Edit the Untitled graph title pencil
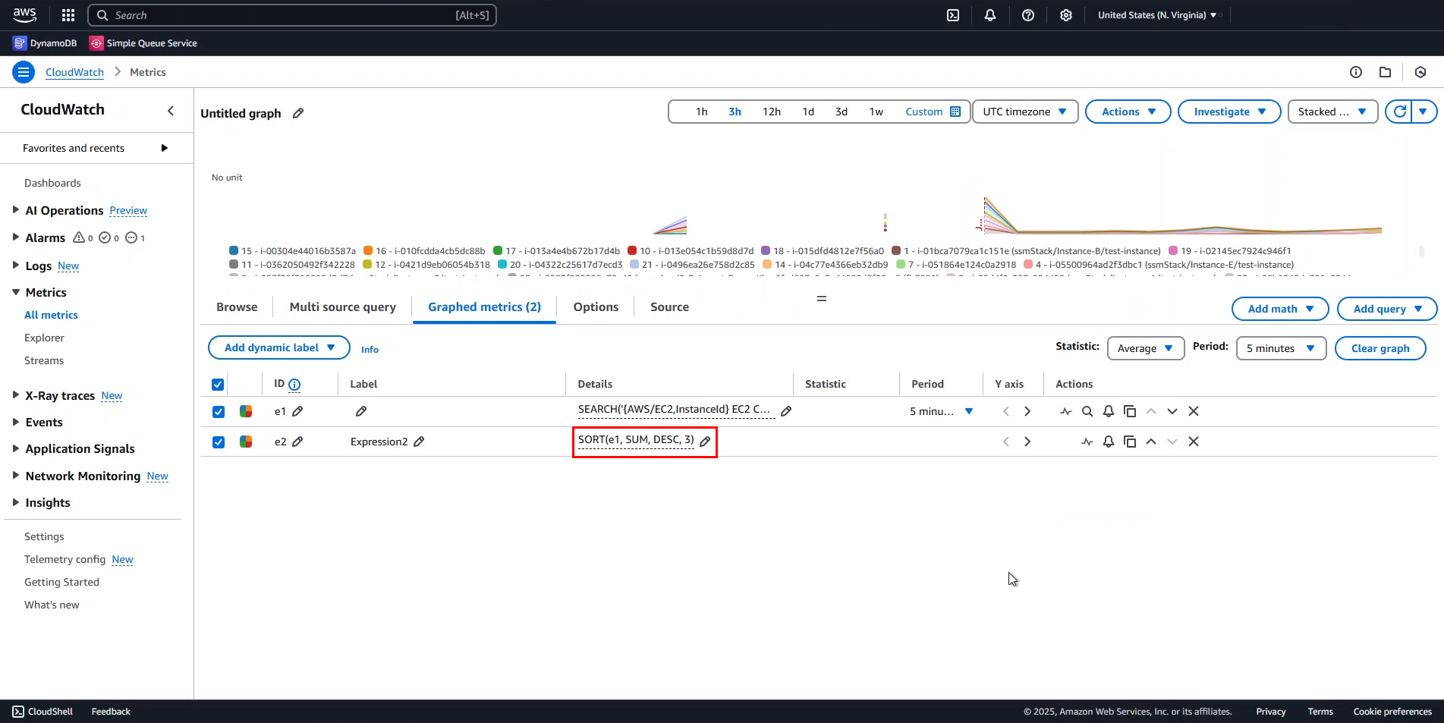 [298, 113]
